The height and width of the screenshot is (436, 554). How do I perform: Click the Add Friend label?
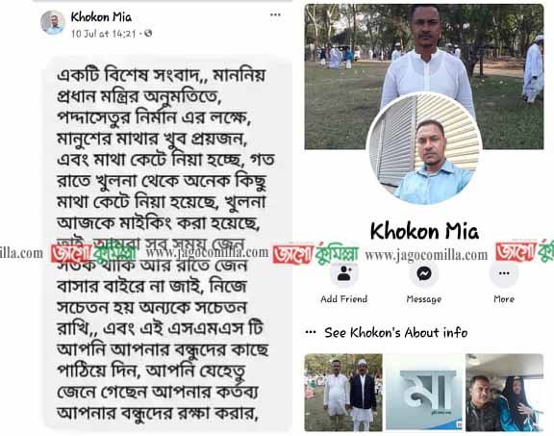coord(343,299)
